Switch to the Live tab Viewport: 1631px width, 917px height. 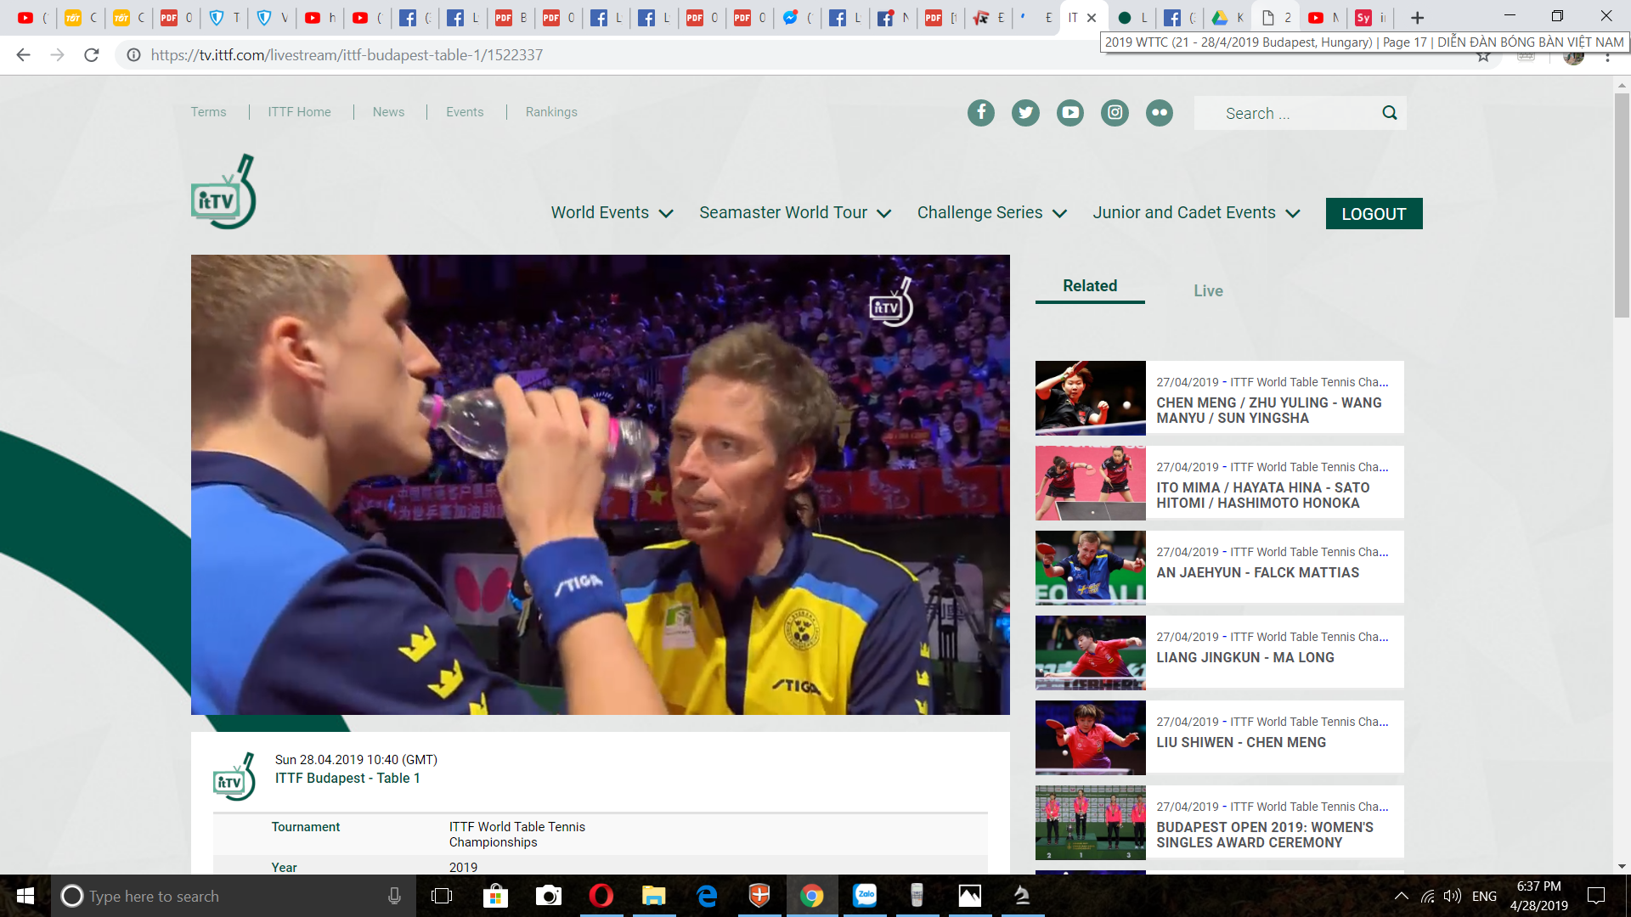tap(1208, 291)
